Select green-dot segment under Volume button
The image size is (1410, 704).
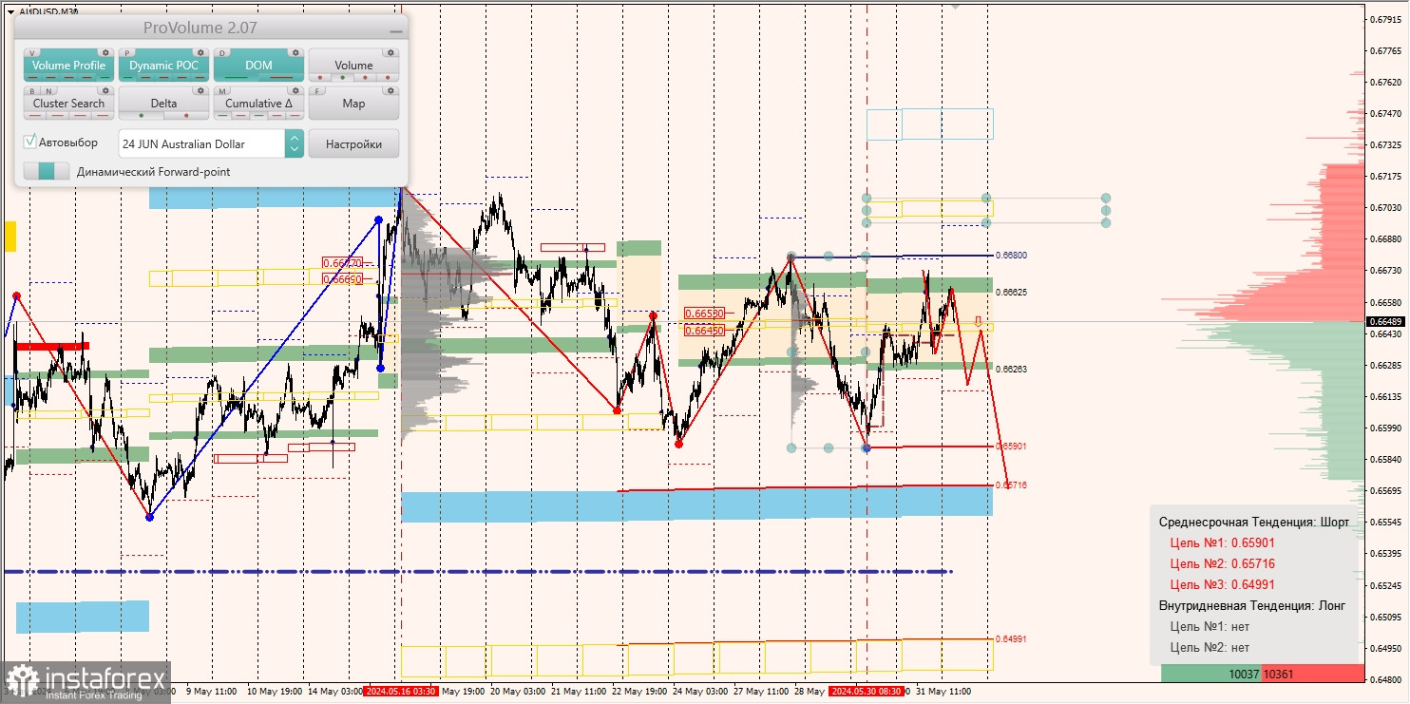click(342, 77)
